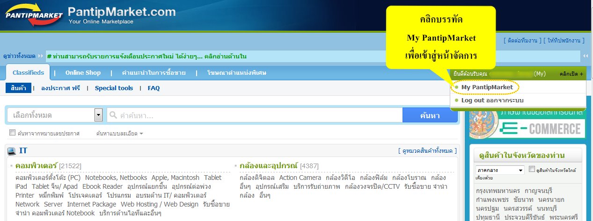This screenshot has width=593, height=221.
Task: Open the iPad subcategory
Action: [22, 186]
